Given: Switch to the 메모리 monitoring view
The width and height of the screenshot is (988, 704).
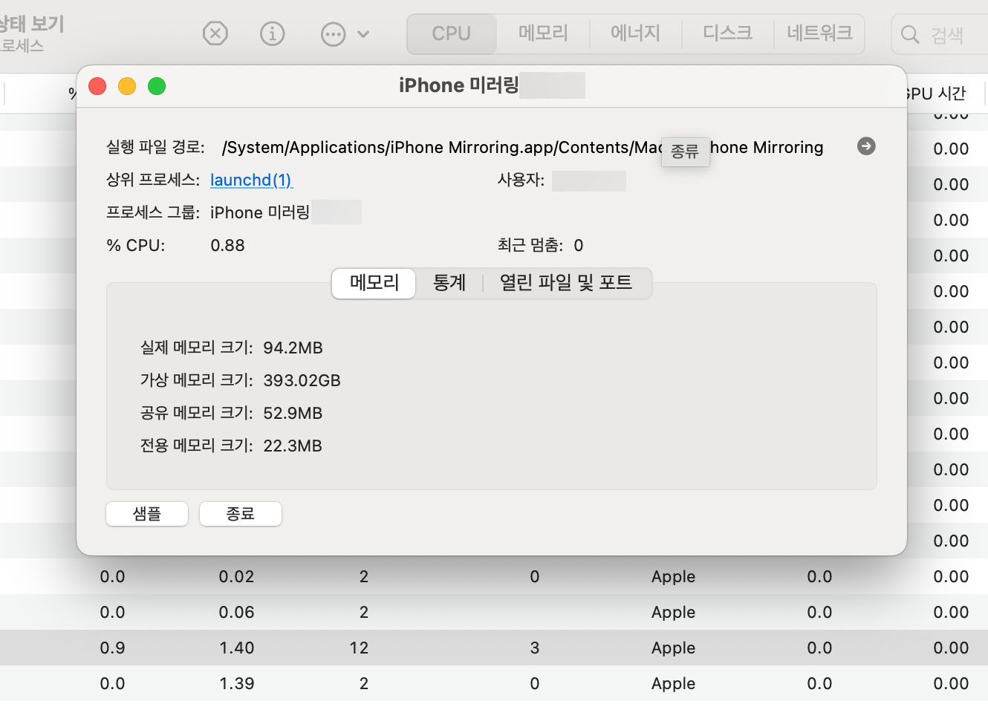Looking at the screenshot, I should [x=542, y=33].
